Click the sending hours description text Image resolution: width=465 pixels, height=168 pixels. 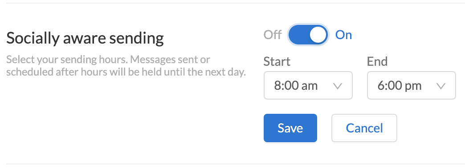click(x=126, y=66)
